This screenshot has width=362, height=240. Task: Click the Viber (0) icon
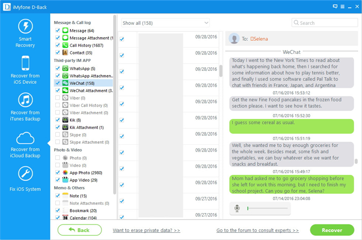coord(65,98)
